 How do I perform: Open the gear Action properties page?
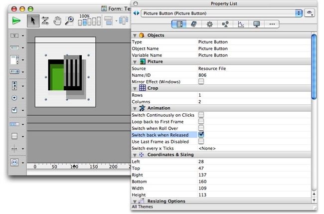(x=210, y=24)
